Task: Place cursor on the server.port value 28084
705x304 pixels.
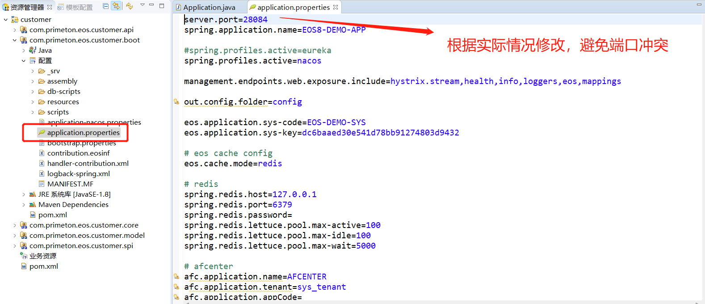Action: click(255, 20)
